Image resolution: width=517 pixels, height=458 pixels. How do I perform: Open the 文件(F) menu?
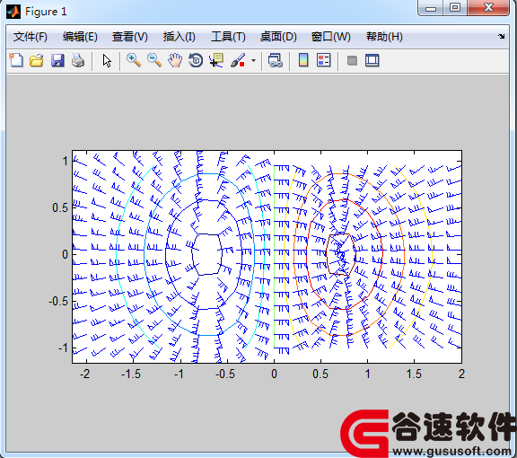(x=30, y=37)
